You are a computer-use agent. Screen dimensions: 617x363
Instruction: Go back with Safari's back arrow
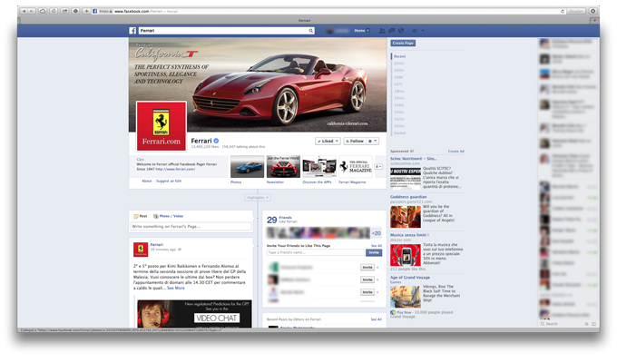(24, 11)
